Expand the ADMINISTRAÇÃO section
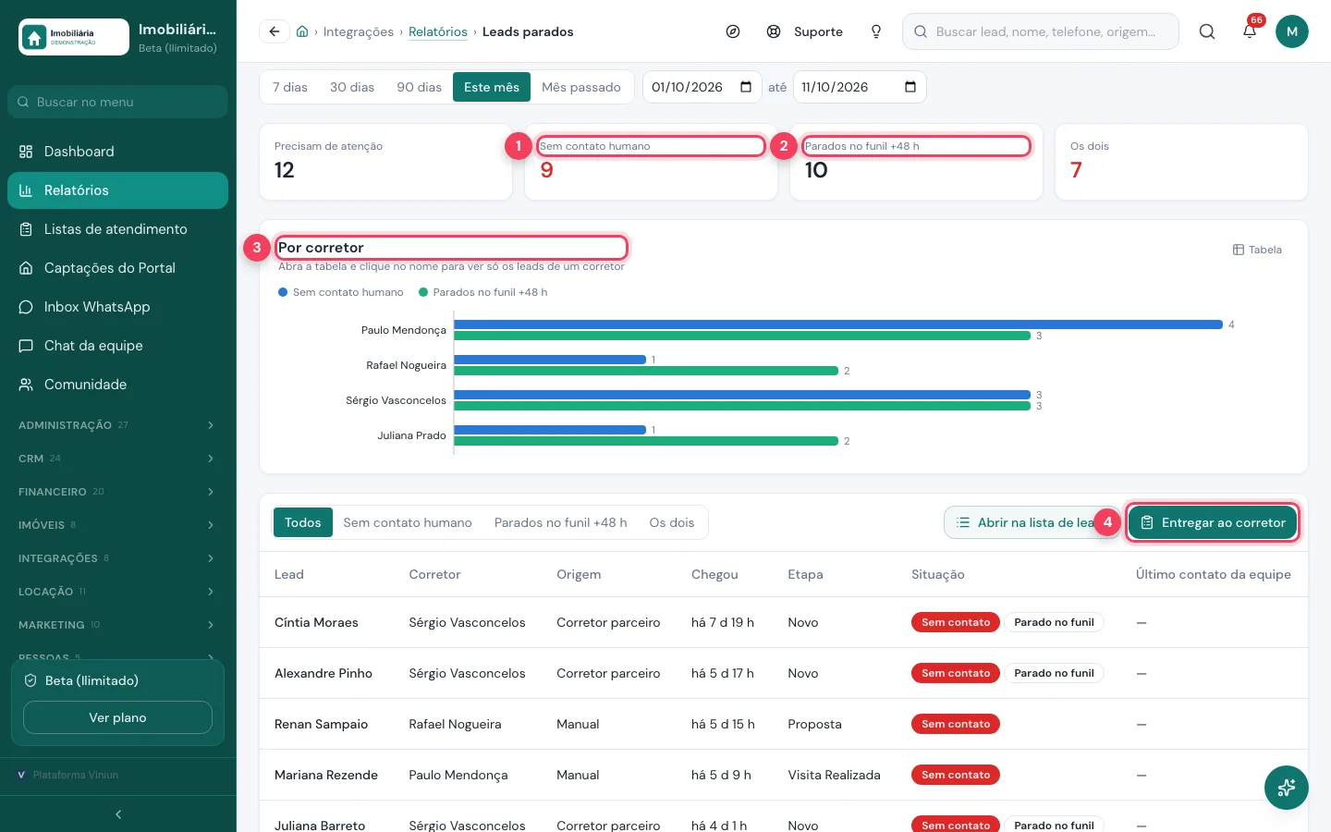The height and width of the screenshot is (832, 1331). tap(118, 425)
